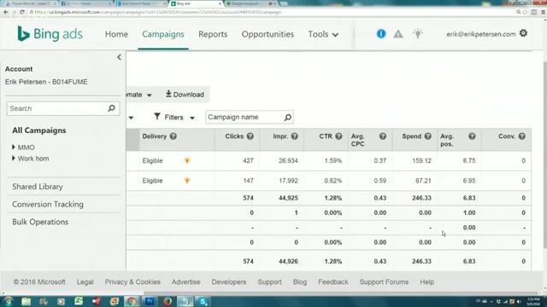Open the Advertise footer link
Viewport: 547px width, 307px height.
pos(186,282)
